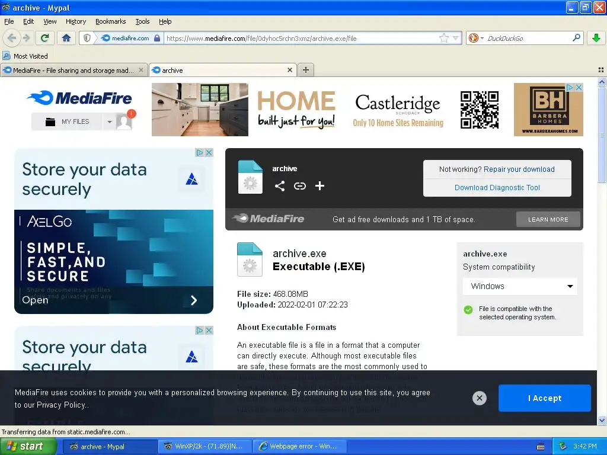This screenshot has width=607, height=455.
Task: Close the first Store your data ad
Action: coord(209,152)
